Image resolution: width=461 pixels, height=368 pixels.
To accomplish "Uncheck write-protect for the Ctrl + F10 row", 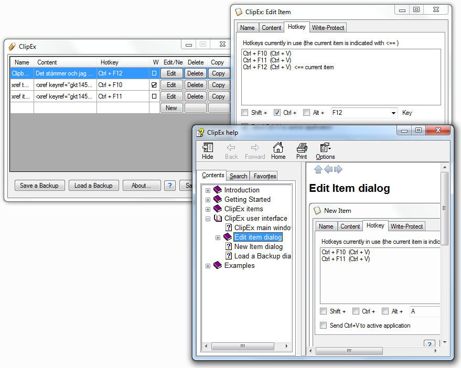I will (x=154, y=85).
